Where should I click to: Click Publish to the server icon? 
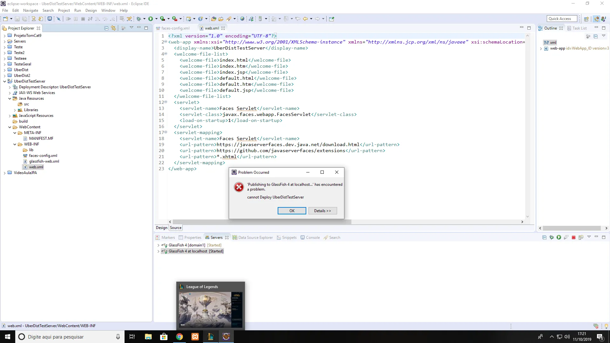pos(581,238)
